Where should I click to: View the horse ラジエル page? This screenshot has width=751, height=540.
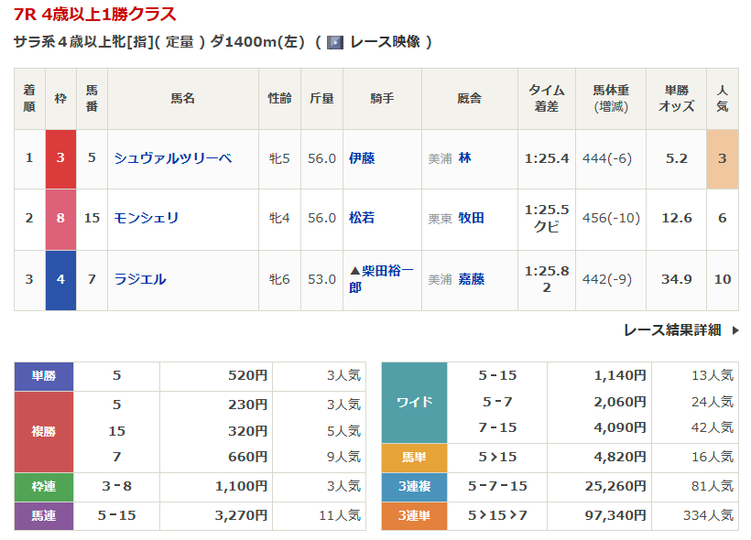click(140, 279)
